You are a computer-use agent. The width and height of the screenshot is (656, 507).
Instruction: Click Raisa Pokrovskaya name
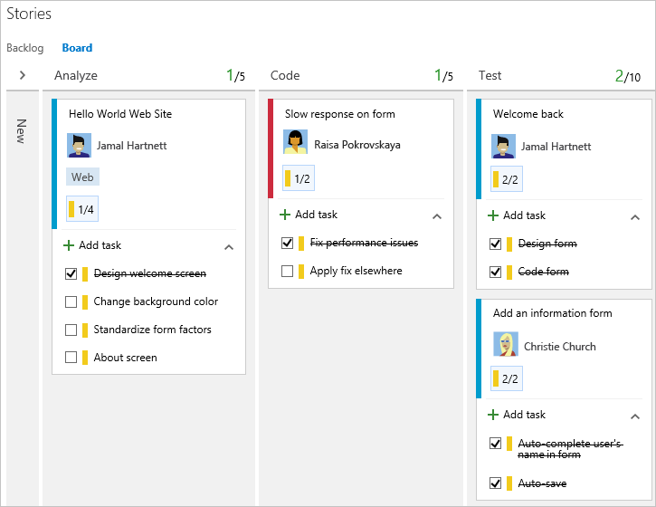tap(357, 145)
